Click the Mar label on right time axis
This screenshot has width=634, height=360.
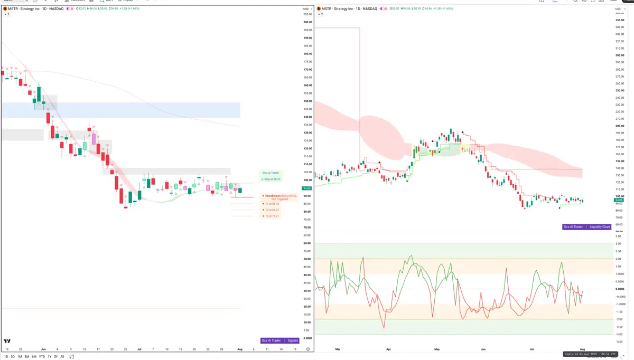pyautogui.click(x=338, y=349)
